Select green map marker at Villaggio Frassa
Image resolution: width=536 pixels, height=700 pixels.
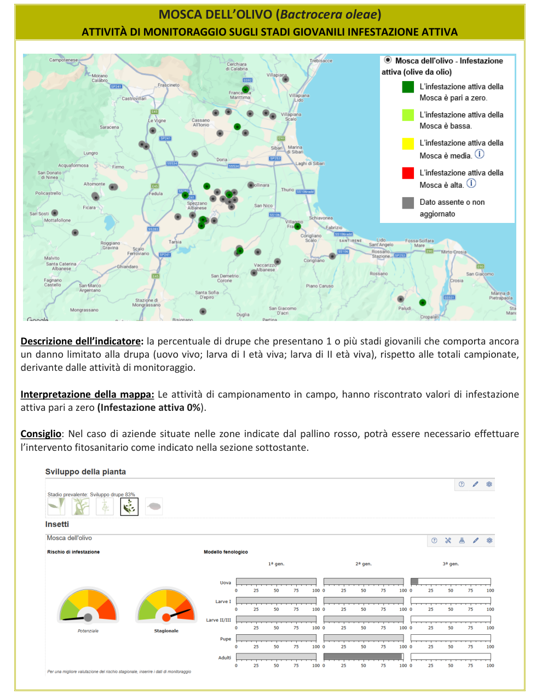(x=298, y=226)
